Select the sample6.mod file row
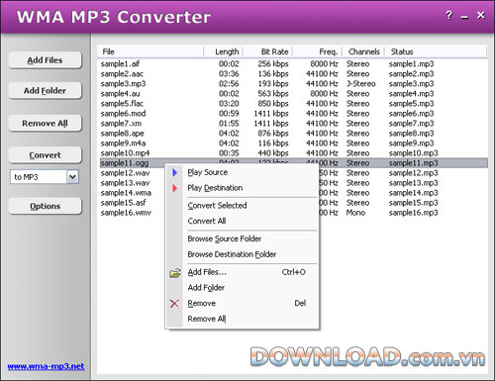 [293, 114]
